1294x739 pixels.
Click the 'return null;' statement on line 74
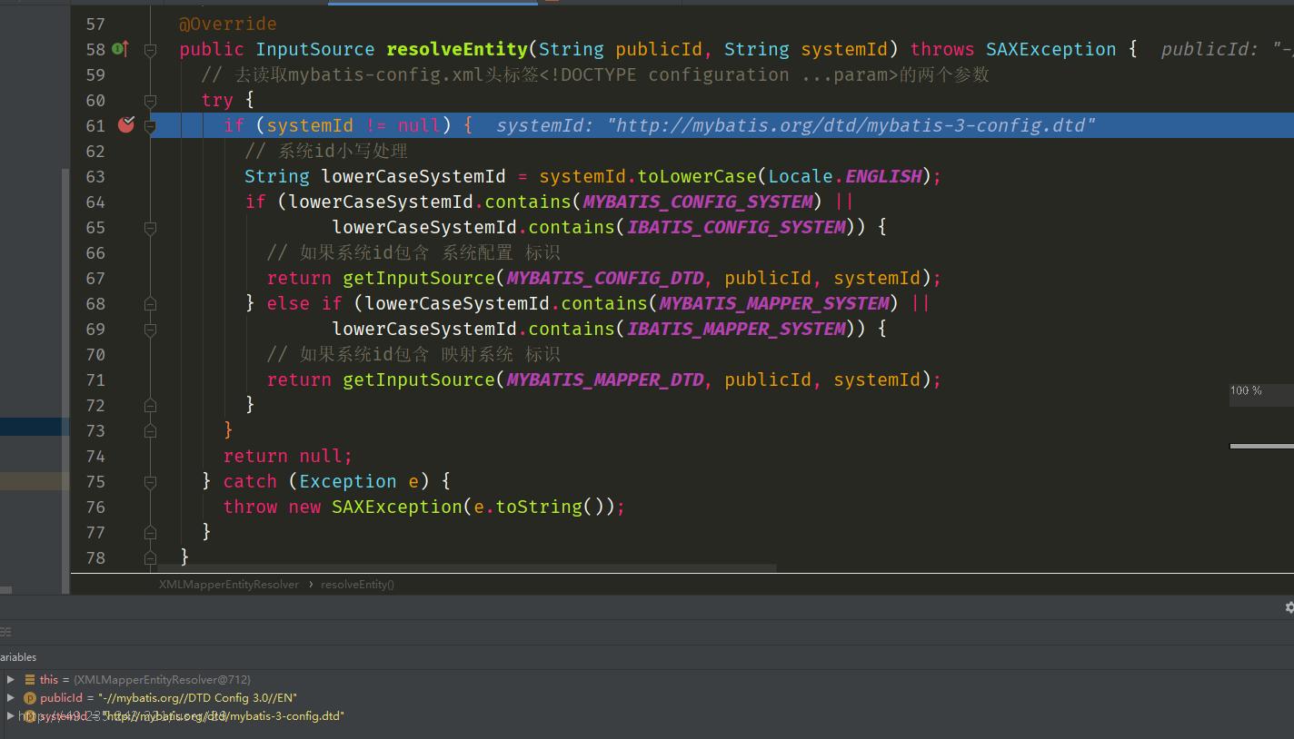[288, 456]
